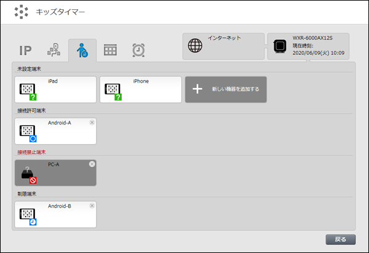The height and width of the screenshot is (253, 369).
Task: Click Android-A blue circle allowed badge
Action: (33, 139)
